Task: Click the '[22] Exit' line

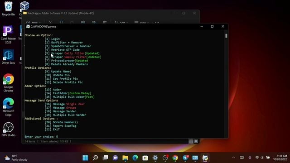Action: click(52, 129)
